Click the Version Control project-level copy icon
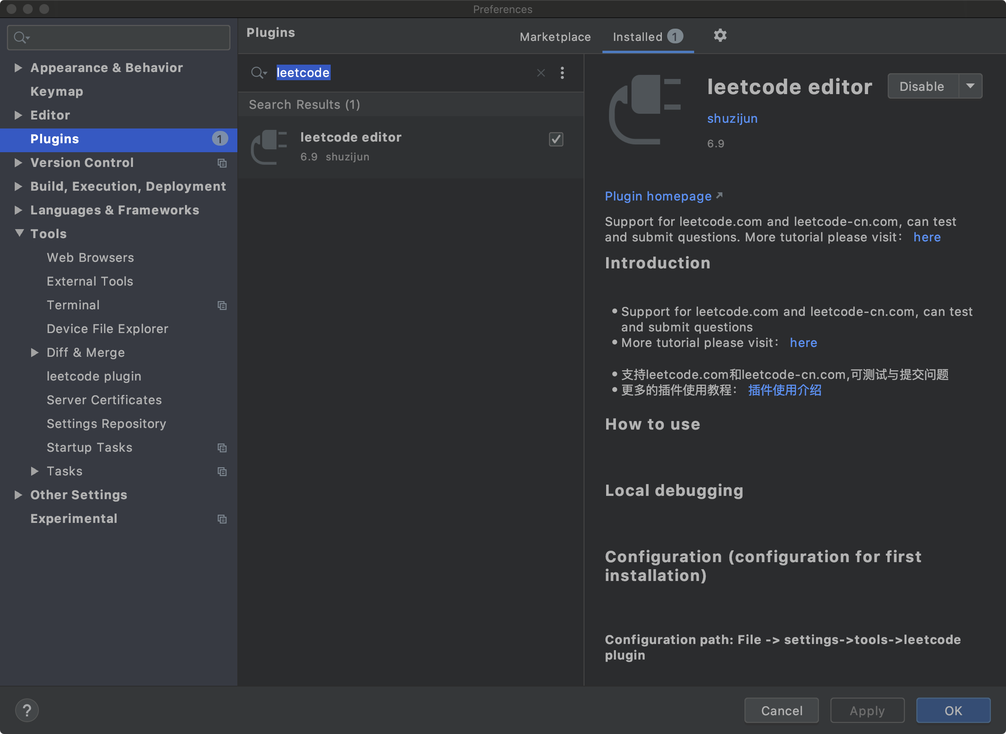This screenshot has width=1006, height=734. point(222,163)
